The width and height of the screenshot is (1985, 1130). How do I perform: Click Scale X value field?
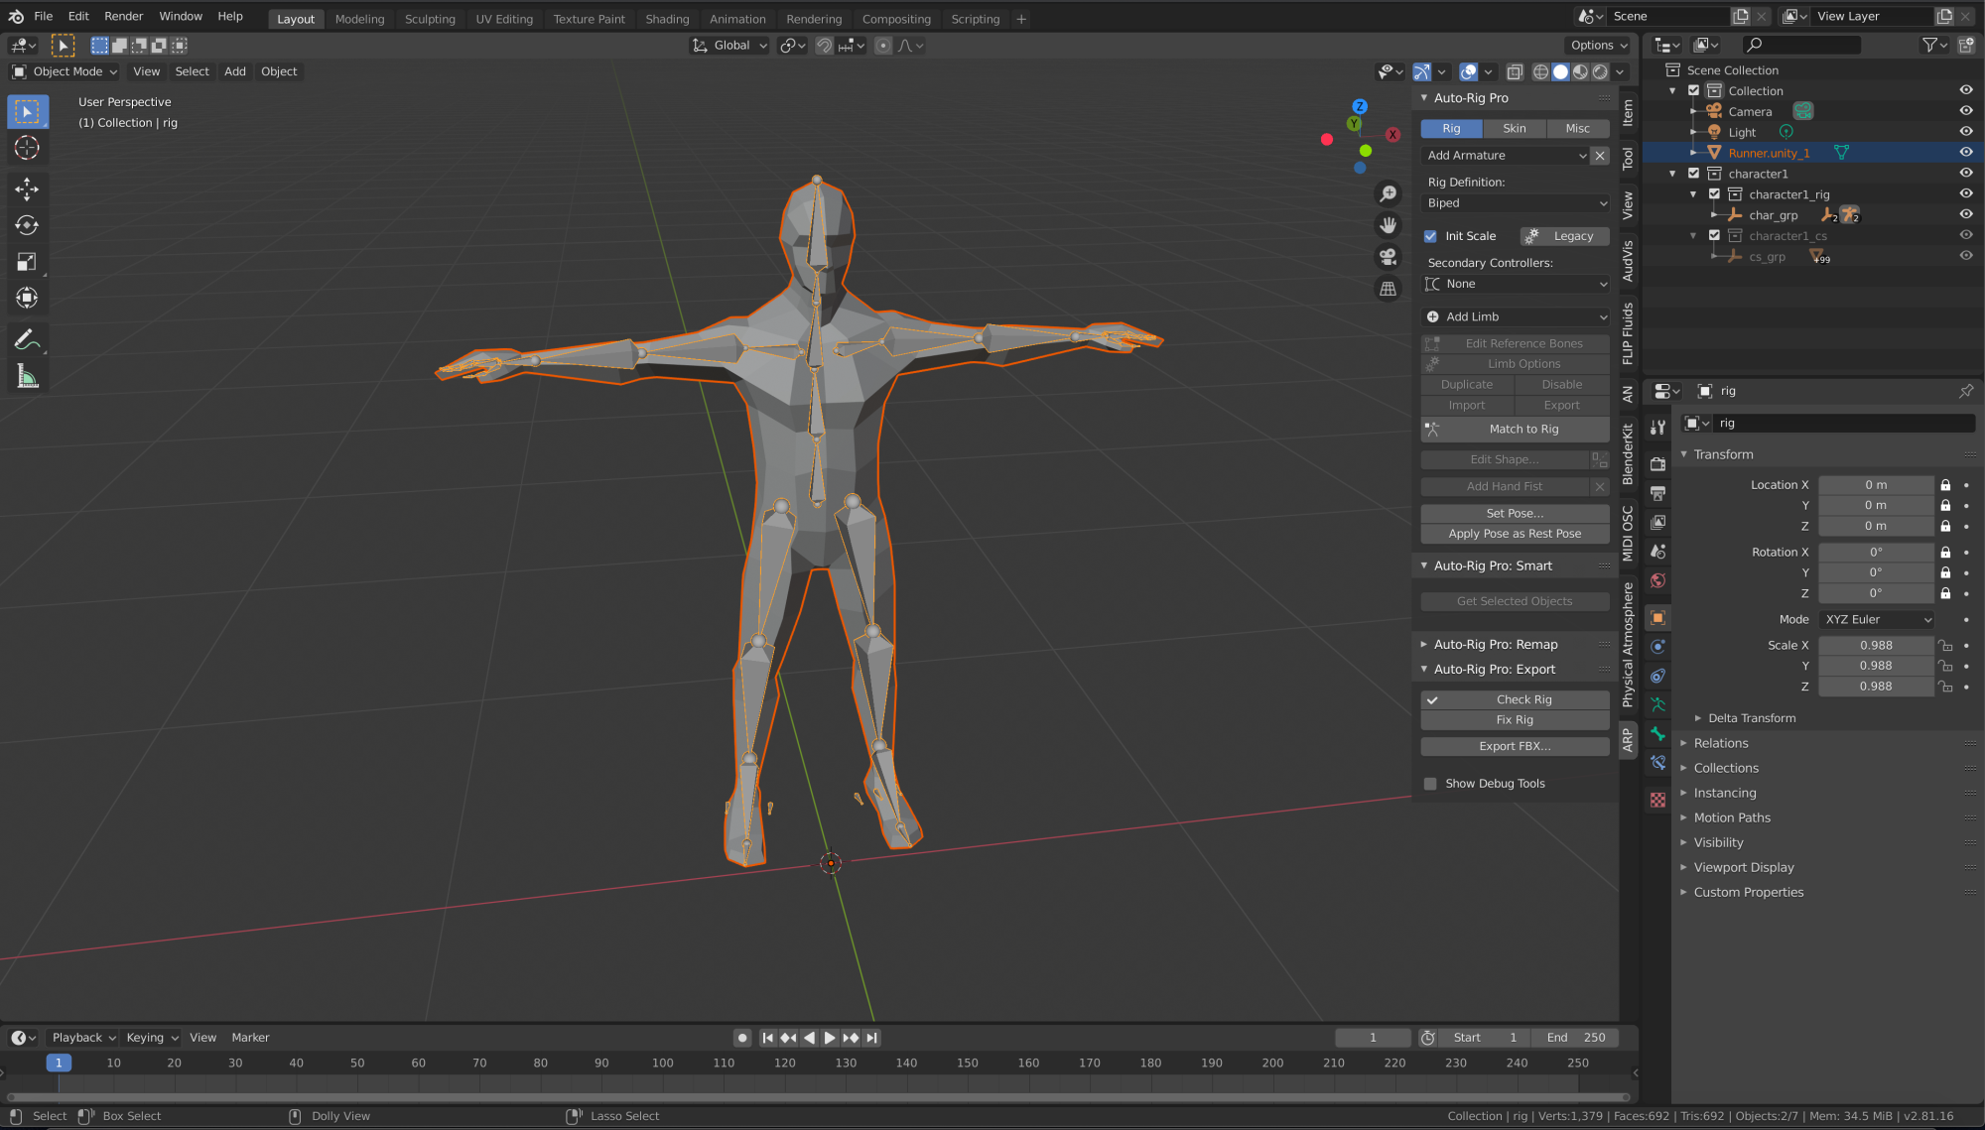coord(1876,646)
